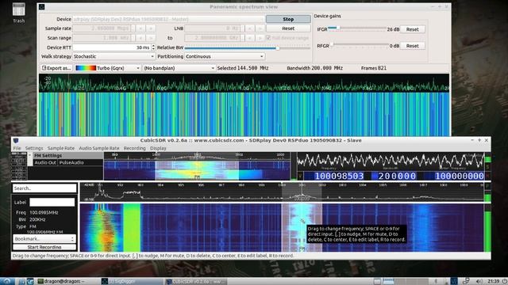Open the Walk strategy Stochastic dropdown

click(x=114, y=56)
